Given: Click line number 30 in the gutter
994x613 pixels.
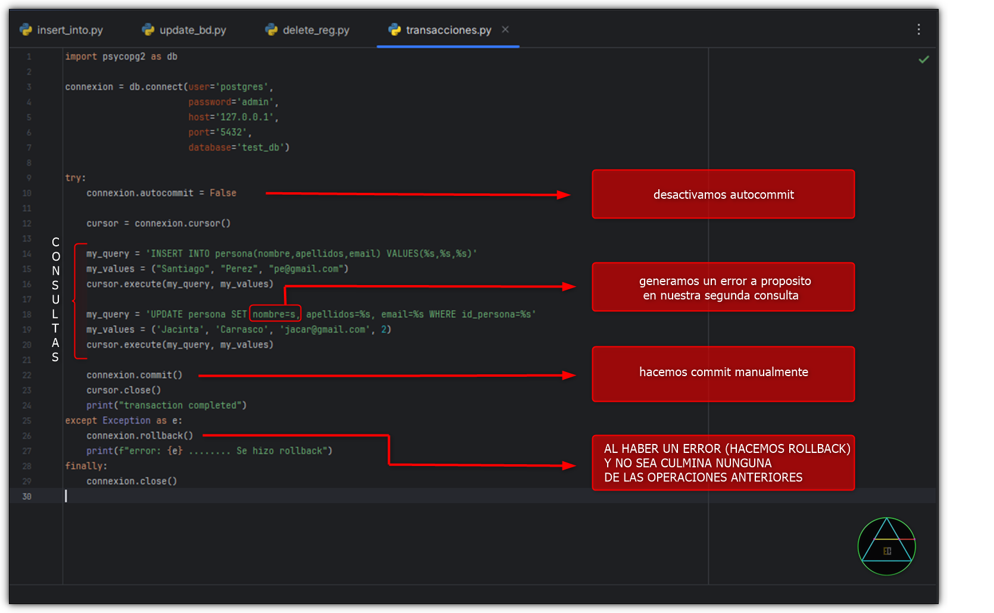Looking at the screenshot, I should coord(27,496).
